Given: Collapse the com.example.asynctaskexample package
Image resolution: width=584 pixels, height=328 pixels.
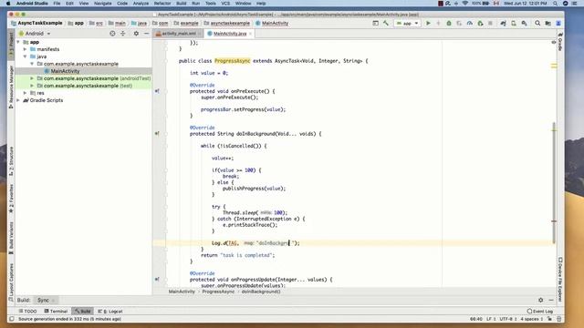Looking at the screenshot, I should coord(32,64).
